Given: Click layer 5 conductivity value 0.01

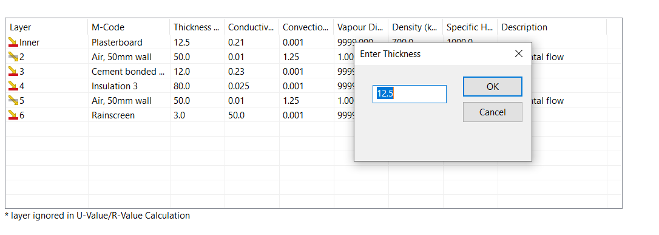Looking at the screenshot, I should (x=236, y=101).
